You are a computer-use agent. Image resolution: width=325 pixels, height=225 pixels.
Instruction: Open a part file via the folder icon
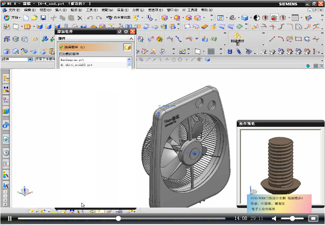[x=35, y=18]
